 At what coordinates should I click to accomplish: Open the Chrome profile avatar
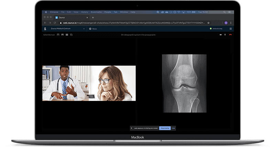226,23
